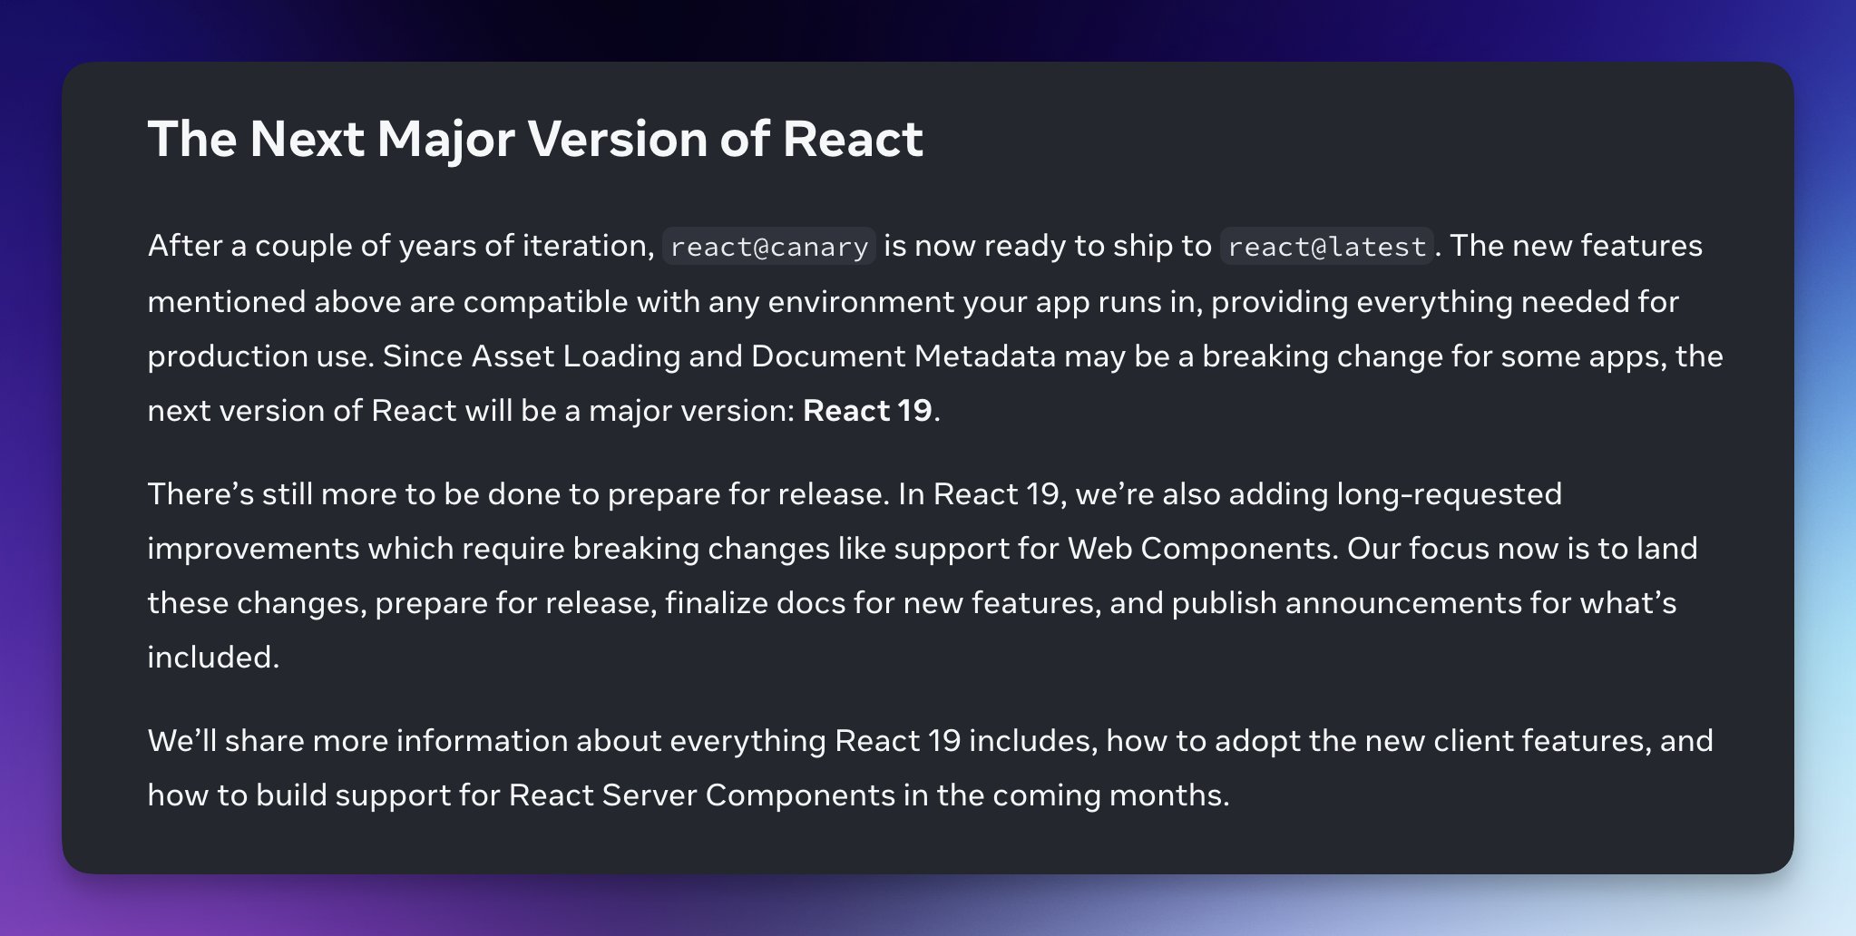Select the inline code 'react@canary'
The image size is (1856, 936).
coord(769,247)
